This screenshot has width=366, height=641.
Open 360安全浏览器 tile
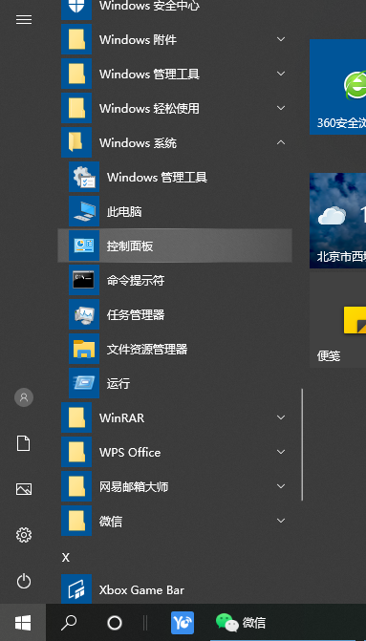click(337, 87)
